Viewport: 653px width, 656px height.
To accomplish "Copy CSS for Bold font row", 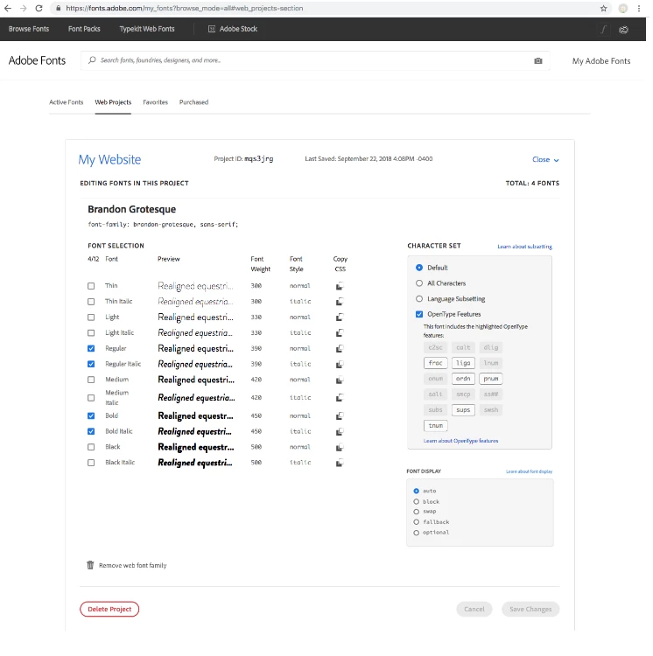I will (x=340, y=415).
